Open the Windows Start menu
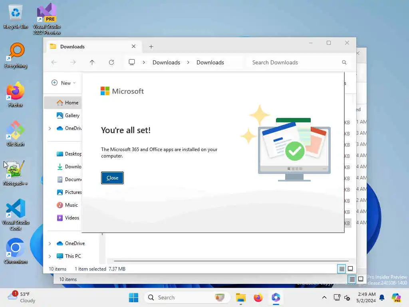The height and width of the screenshot is (307, 409). point(133,297)
